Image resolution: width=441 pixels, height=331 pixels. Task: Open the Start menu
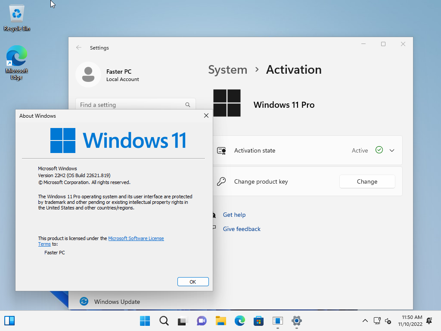pyautogui.click(x=145, y=321)
